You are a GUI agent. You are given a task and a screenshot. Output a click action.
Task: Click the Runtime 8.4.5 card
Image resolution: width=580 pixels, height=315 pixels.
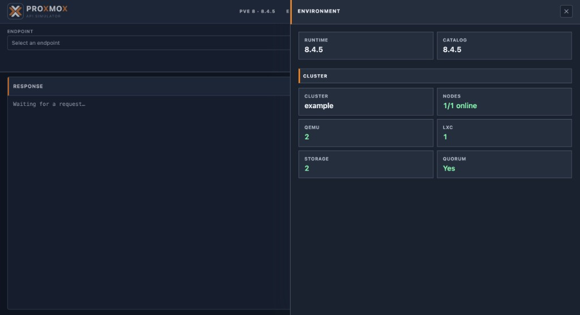(x=366, y=45)
